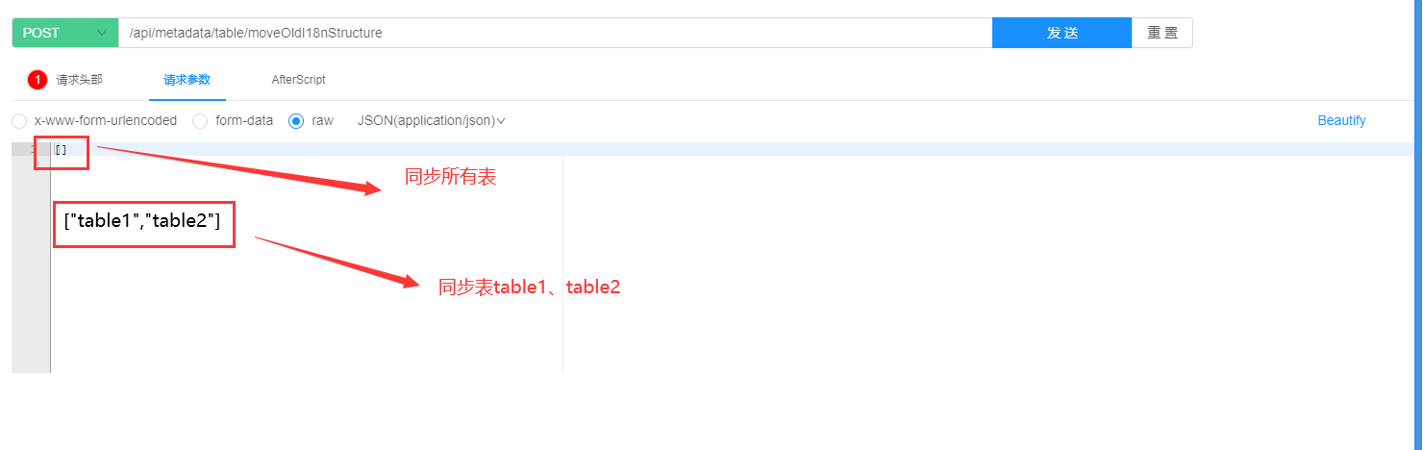Viewport: 1423px width, 450px height.
Task: Click the chevron after JSON(application/json)
Action: [x=501, y=121]
